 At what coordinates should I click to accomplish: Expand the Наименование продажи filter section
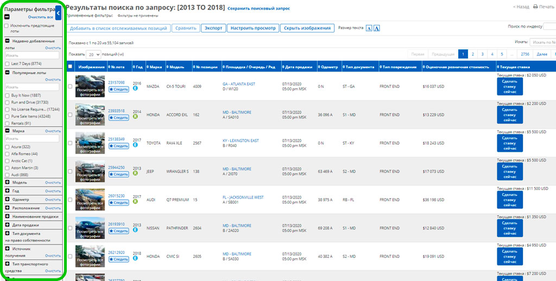pos(8,217)
